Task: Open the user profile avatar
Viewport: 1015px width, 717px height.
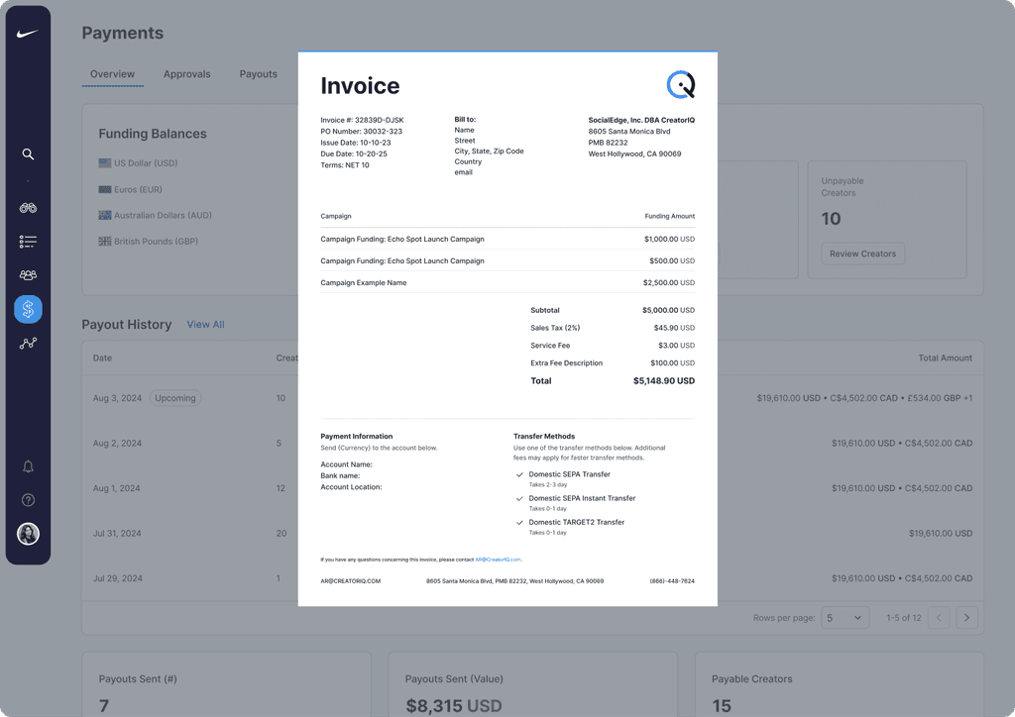Action: coord(28,534)
